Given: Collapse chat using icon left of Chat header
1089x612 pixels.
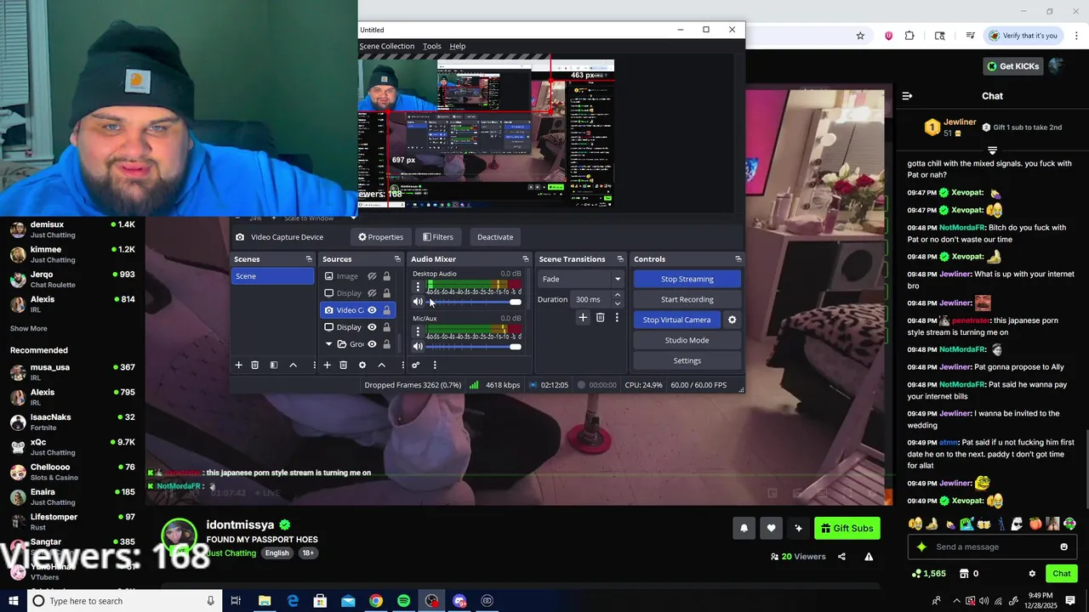Looking at the screenshot, I should point(907,96).
